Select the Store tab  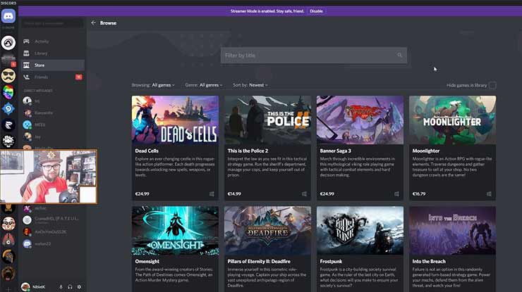point(53,65)
